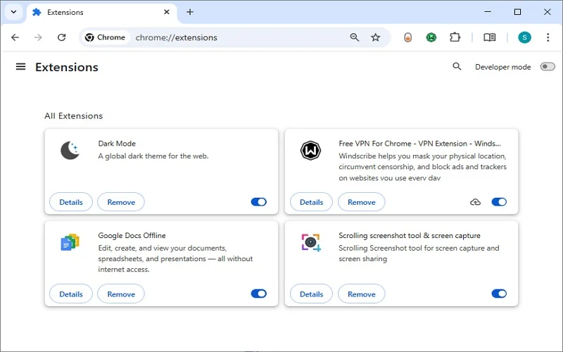The height and width of the screenshot is (352, 563).
Task: Click 'A global dark theme for the web.'
Action: [153, 156]
